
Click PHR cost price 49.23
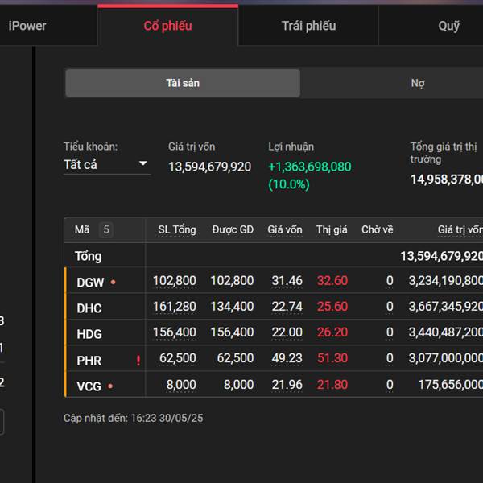click(x=287, y=358)
